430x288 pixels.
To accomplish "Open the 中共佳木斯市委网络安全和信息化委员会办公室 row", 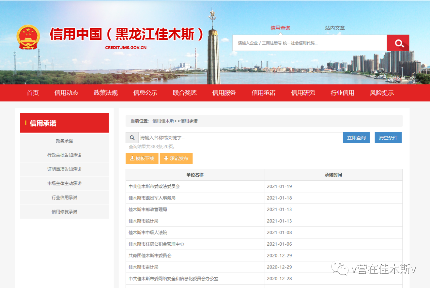I will click(264, 279).
